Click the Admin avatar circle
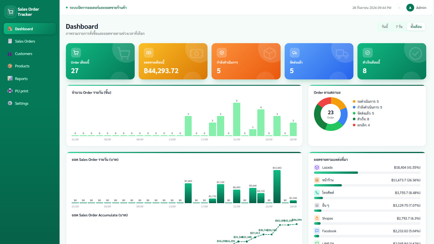The image size is (434, 244). click(410, 8)
